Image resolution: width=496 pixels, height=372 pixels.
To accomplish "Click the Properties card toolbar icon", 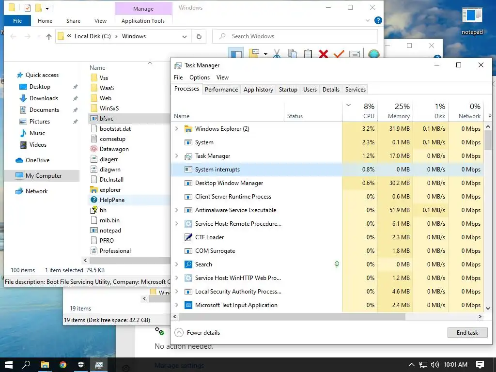I will 354,54.
